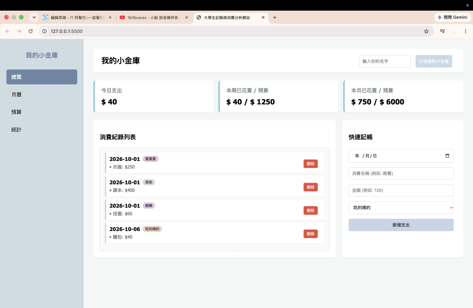Click the 今日支出 $ 40 card
The image size is (473, 308).
153,96
